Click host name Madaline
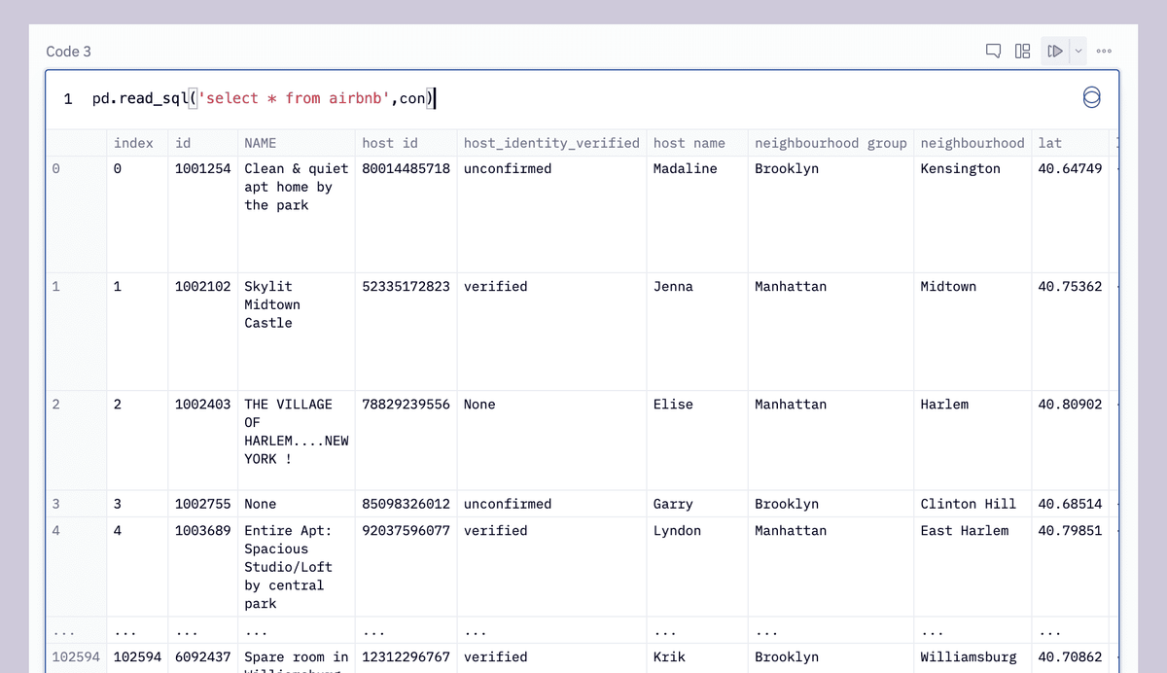This screenshot has height=673, width=1167. coord(685,168)
